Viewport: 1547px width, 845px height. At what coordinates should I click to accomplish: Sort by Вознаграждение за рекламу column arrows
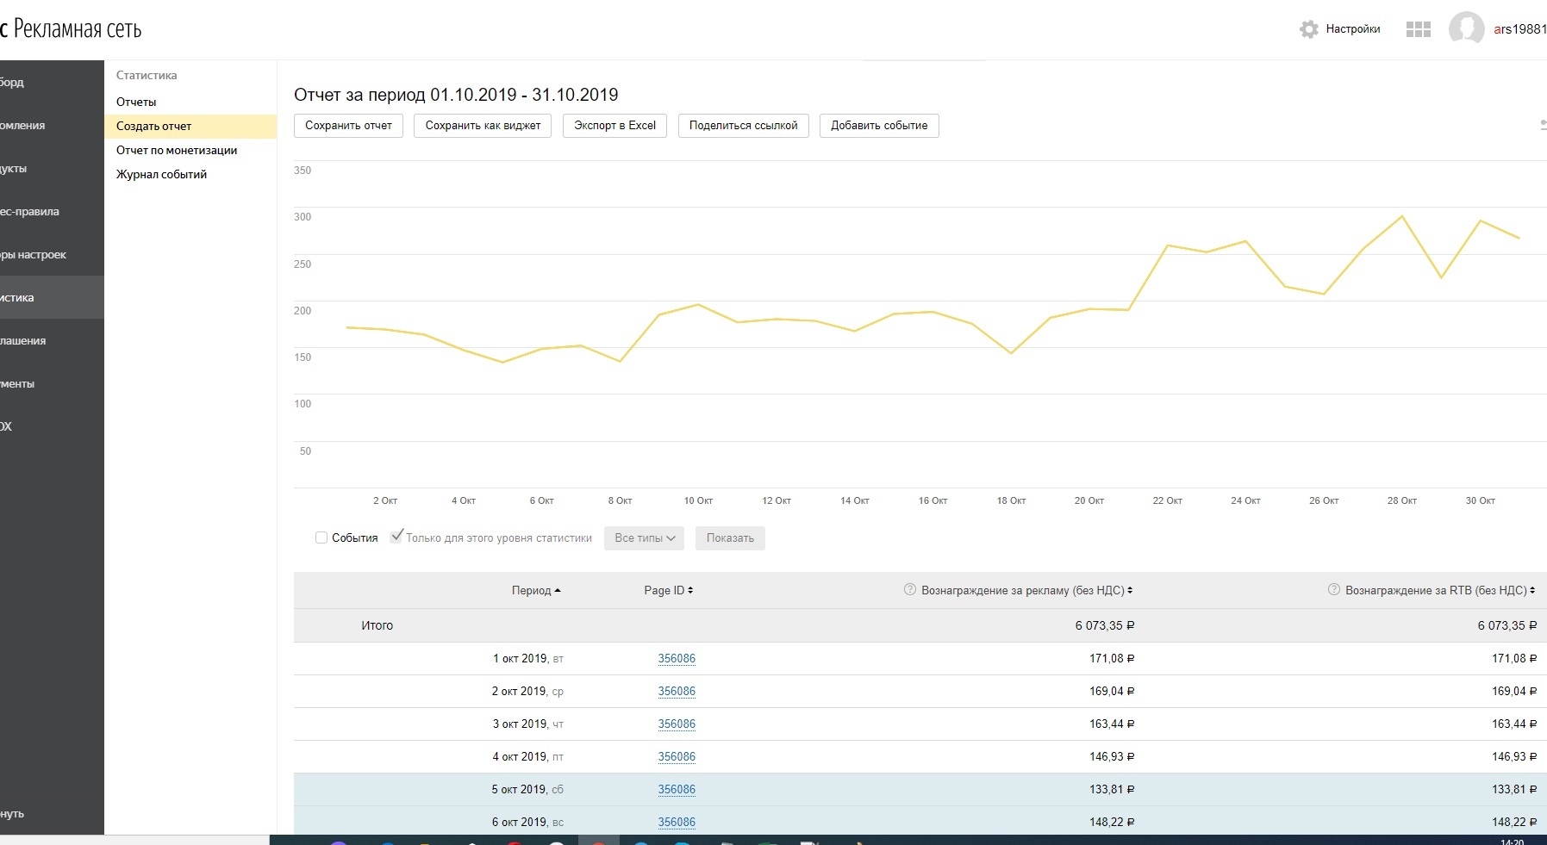(x=1130, y=591)
